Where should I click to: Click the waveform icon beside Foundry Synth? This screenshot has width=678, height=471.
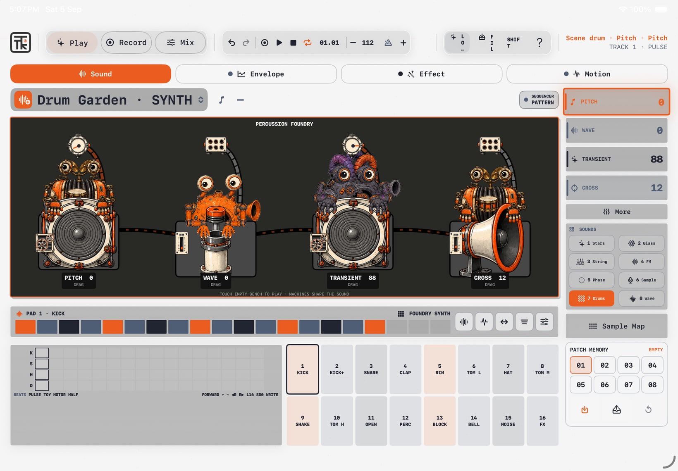[464, 322]
